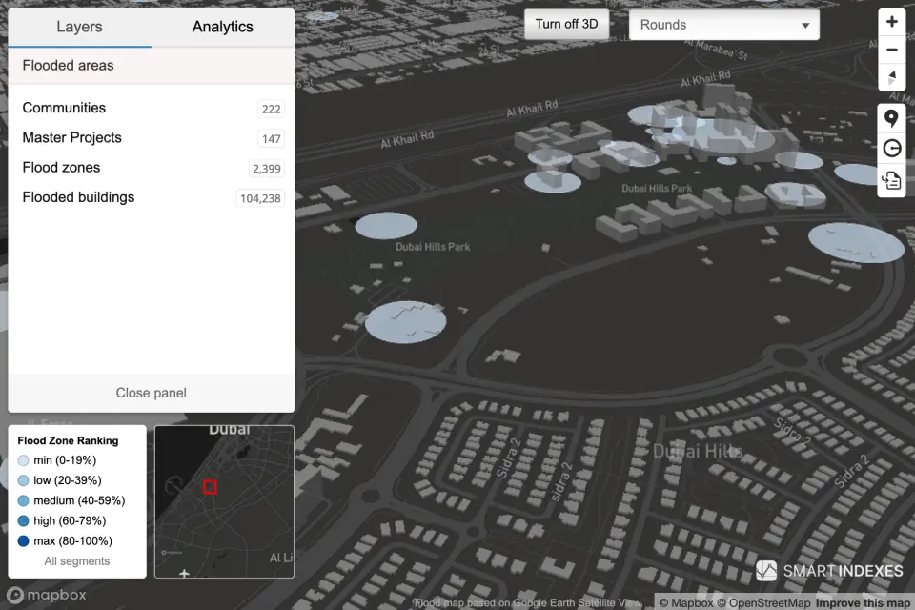The height and width of the screenshot is (610, 915).
Task: Click the 147 count badge for Master Projects
Action: (272, 139)
